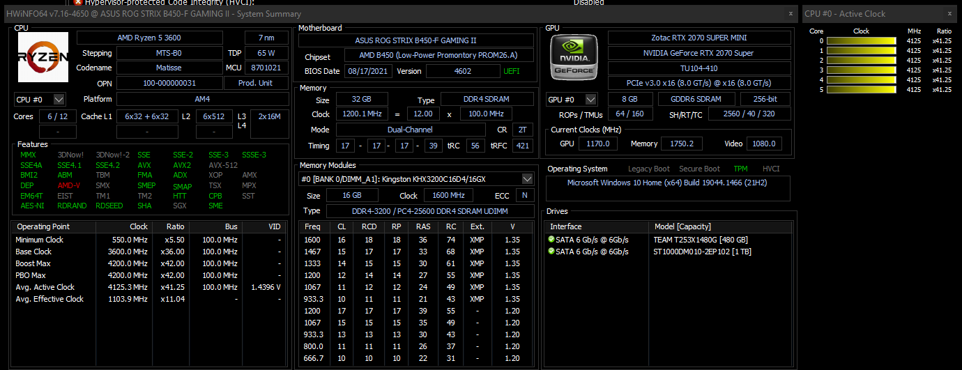Click the Secure Boot indicator

(x=701, y=169)
